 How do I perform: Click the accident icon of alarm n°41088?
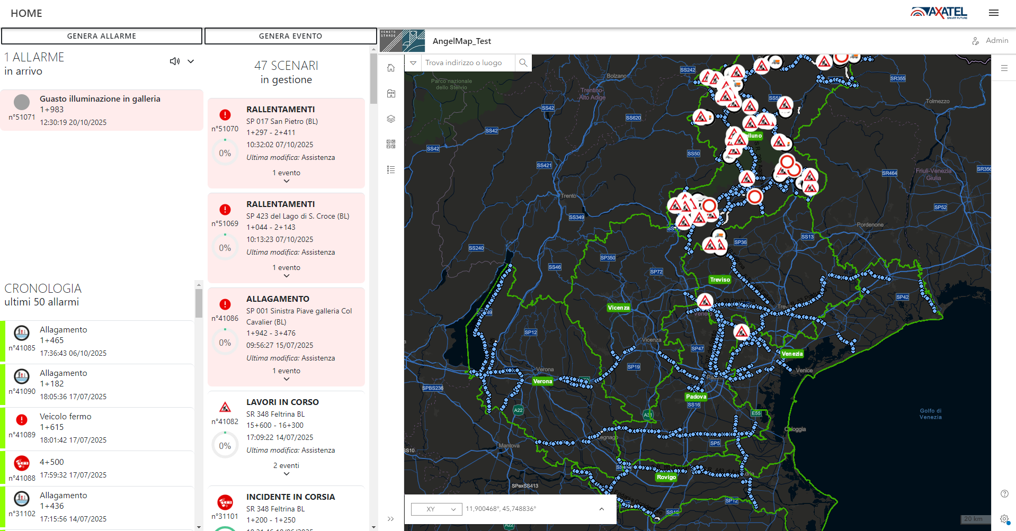click(22, 463)
